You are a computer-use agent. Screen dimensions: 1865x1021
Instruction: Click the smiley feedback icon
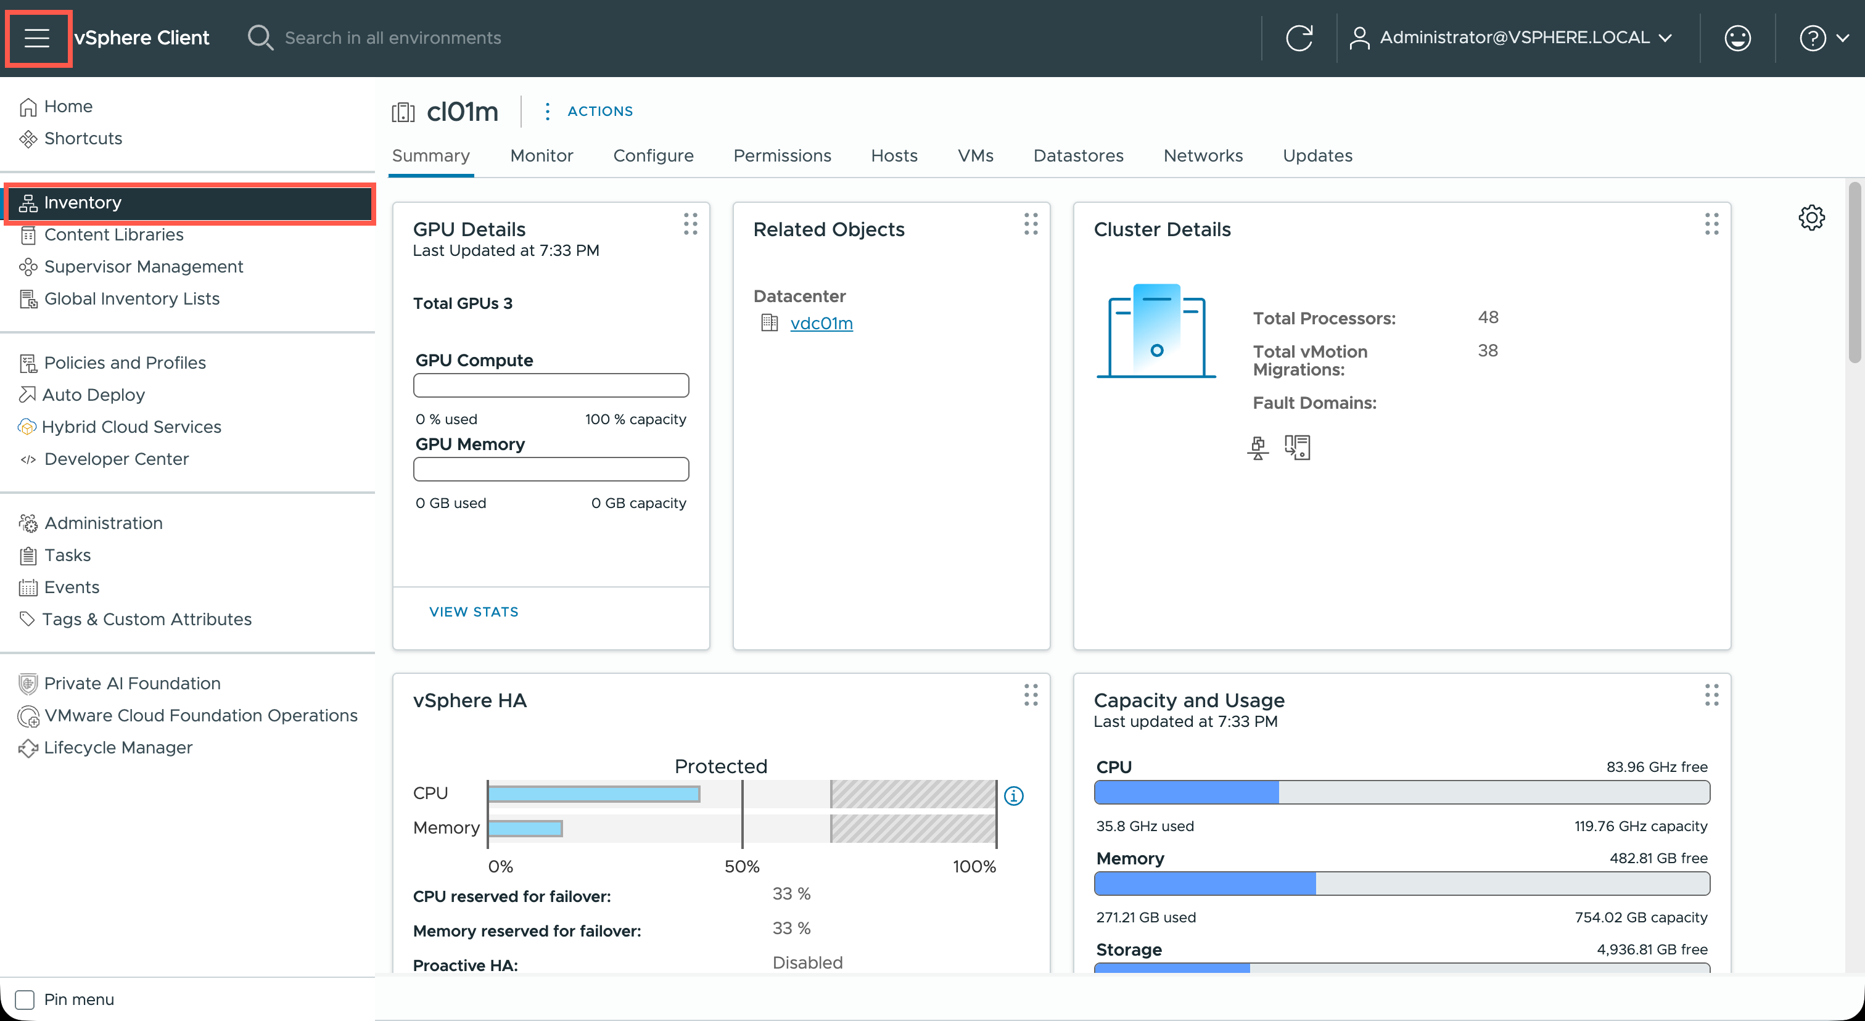[1737, 38]
